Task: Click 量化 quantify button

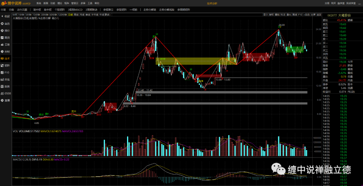Action: coord(289,14)
